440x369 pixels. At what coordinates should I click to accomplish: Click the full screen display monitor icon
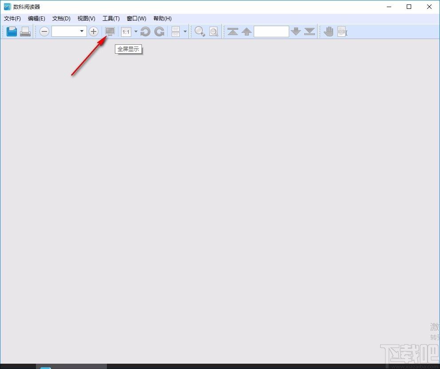[x=110, y=31]
